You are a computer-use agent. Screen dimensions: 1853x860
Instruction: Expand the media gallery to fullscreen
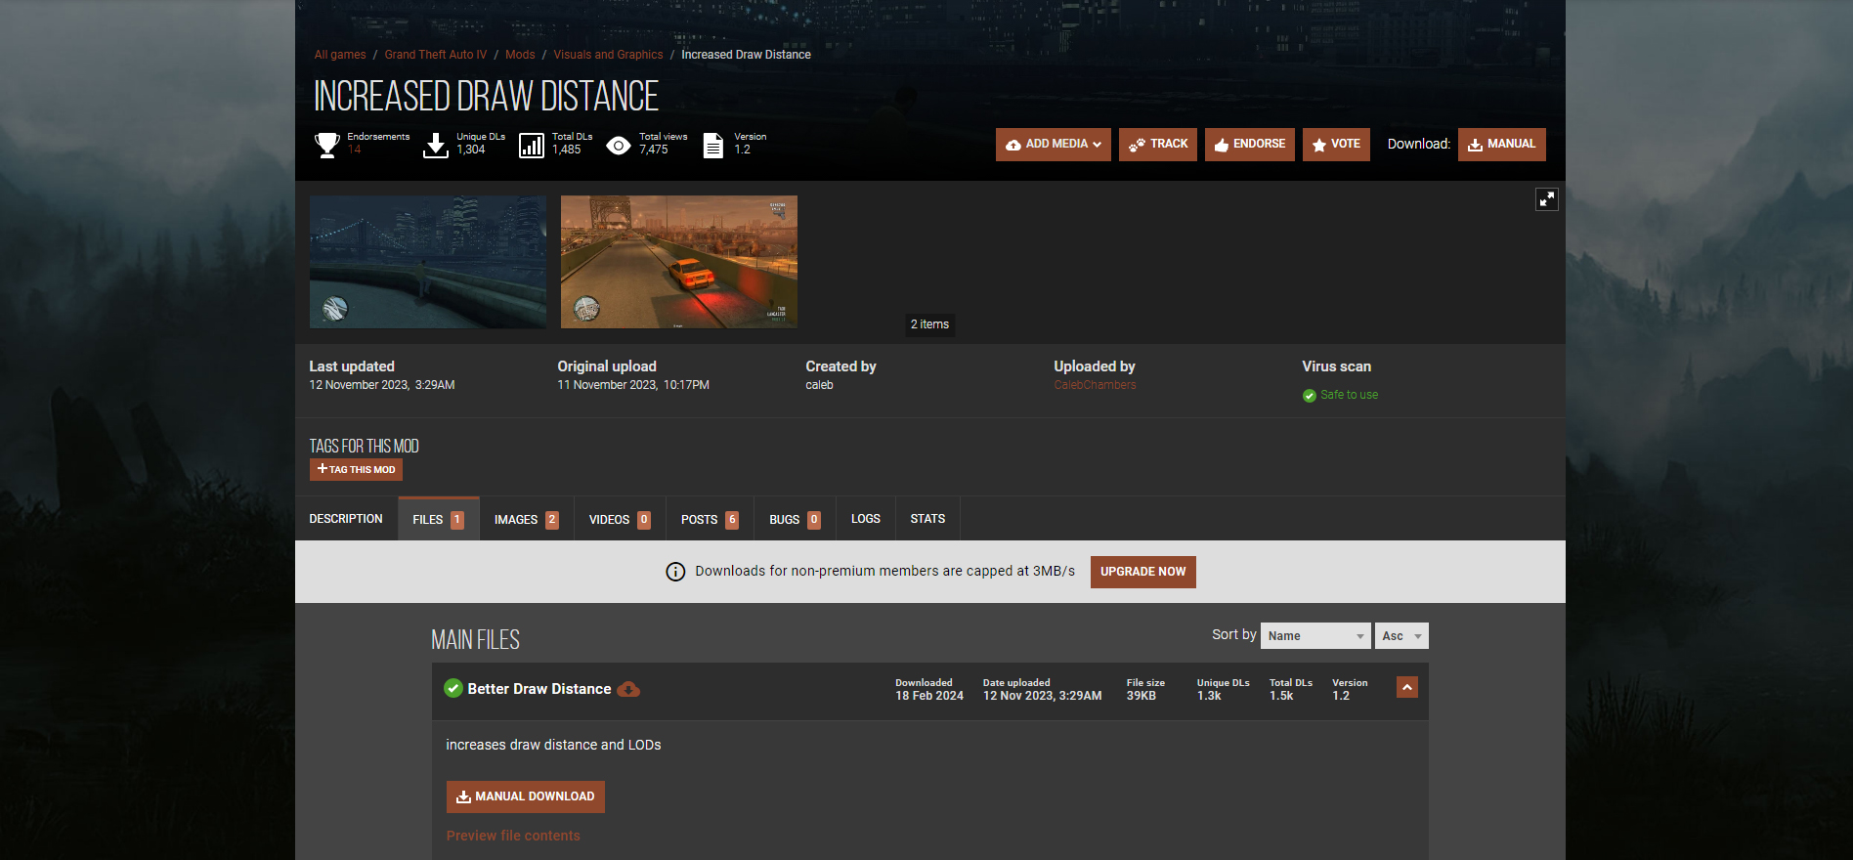[x=1546, y=199]
